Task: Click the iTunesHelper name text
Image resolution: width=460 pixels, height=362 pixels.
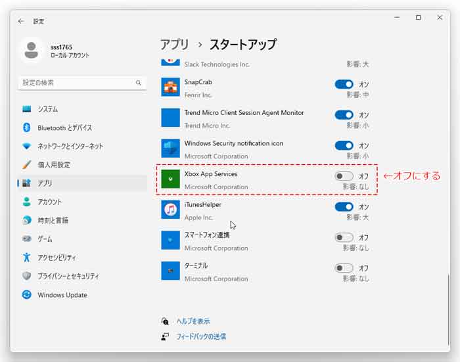Action: (202, 204)
